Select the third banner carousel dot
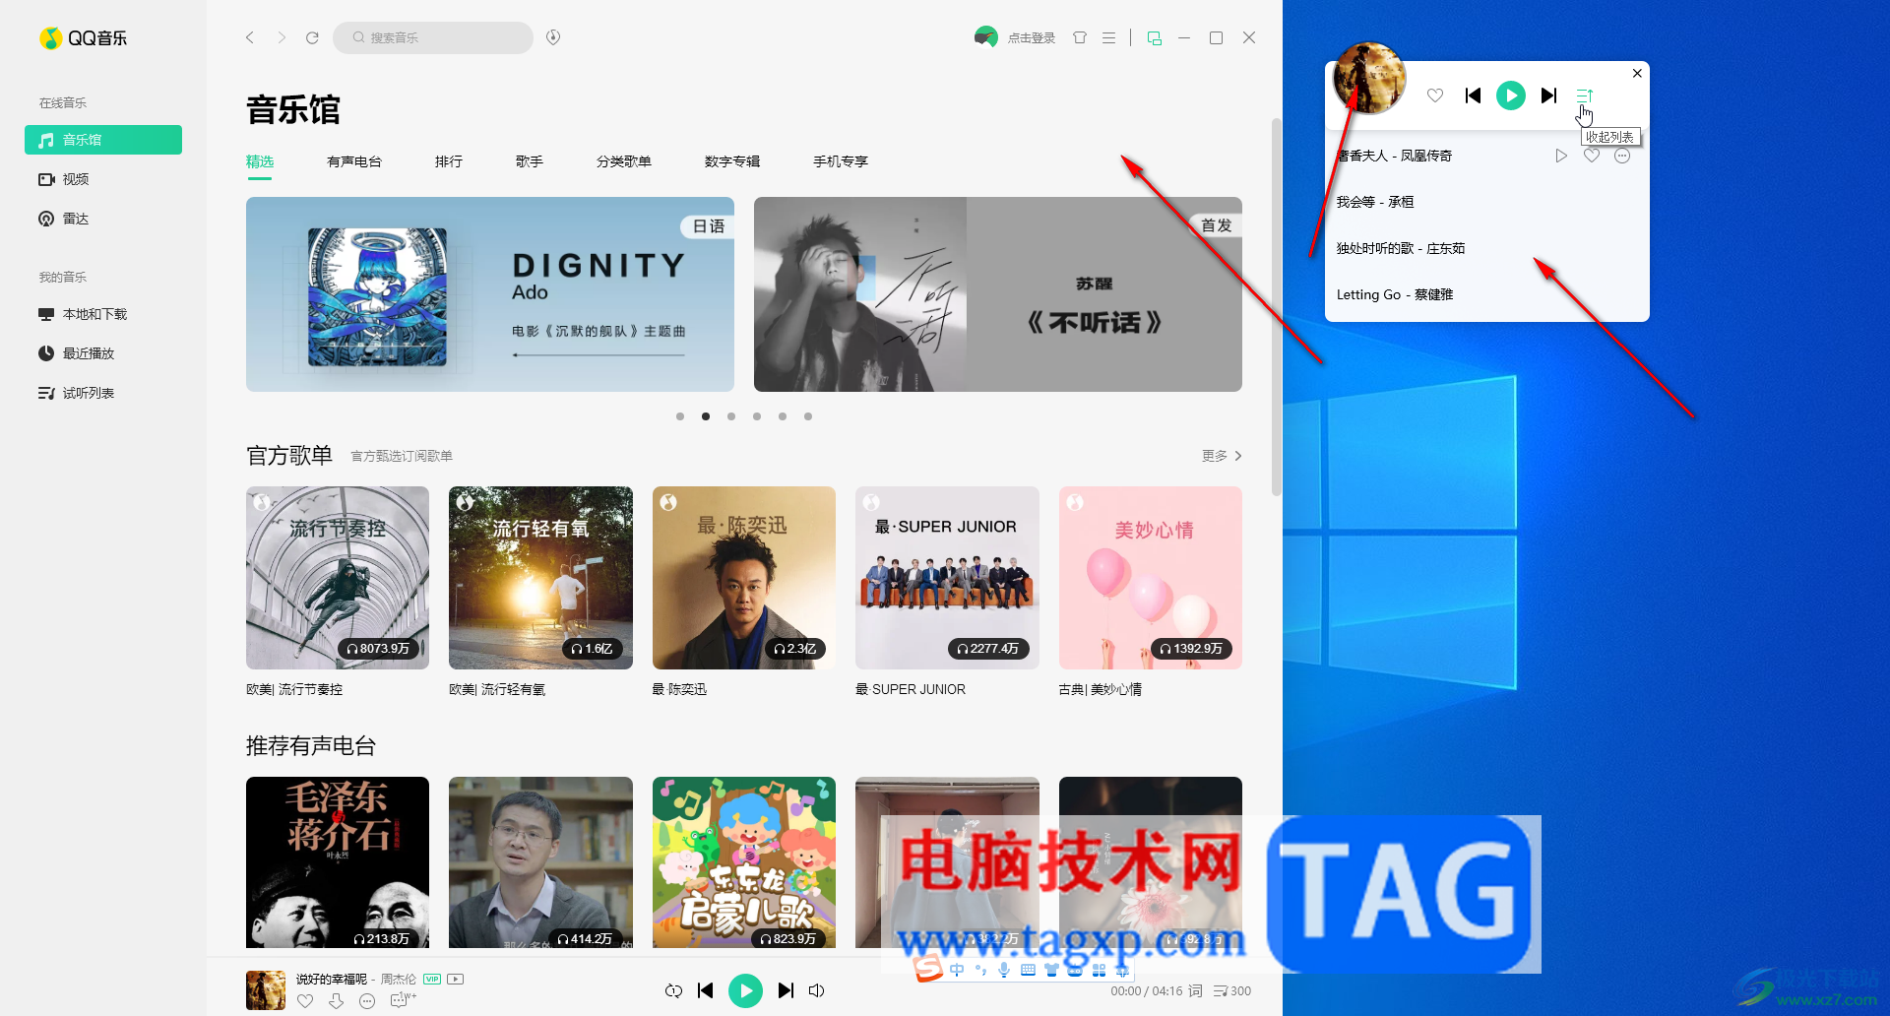 (731, 416)
